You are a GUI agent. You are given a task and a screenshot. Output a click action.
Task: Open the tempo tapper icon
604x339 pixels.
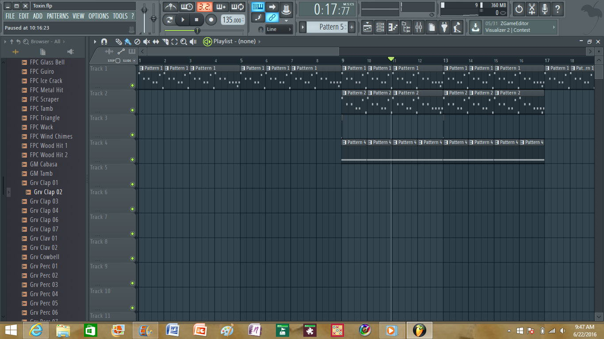tap(457, 27)
